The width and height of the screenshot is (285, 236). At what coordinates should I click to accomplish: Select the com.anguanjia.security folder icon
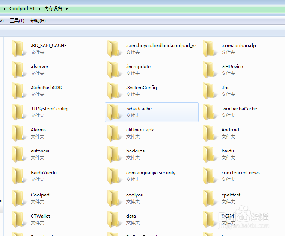coord(114,176)
